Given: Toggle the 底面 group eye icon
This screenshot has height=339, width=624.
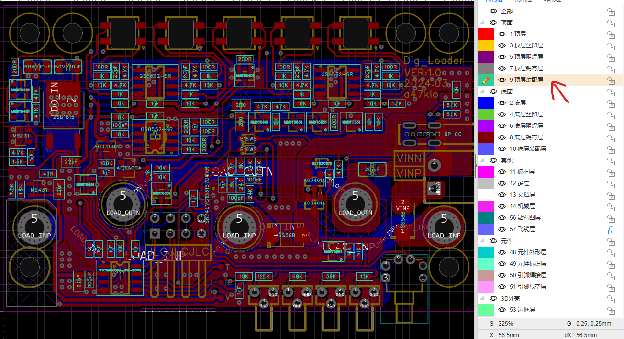Looking at the screenshot, I should pos(493,91).
